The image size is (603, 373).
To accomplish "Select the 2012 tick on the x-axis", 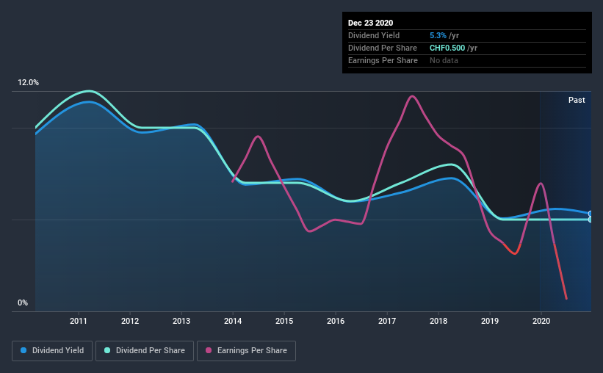I will pos(130,321).
